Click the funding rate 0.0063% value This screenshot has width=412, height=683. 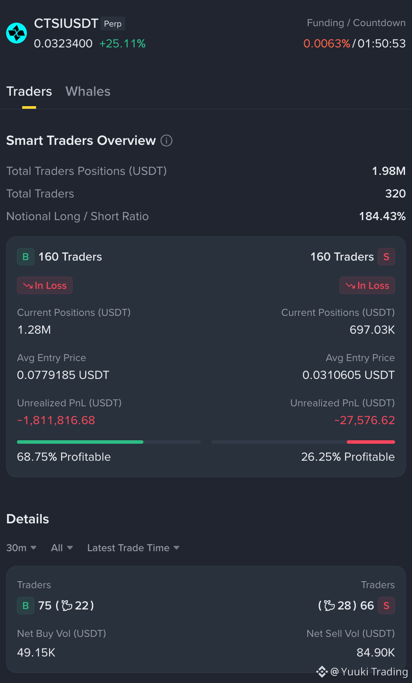coord(327,44)
